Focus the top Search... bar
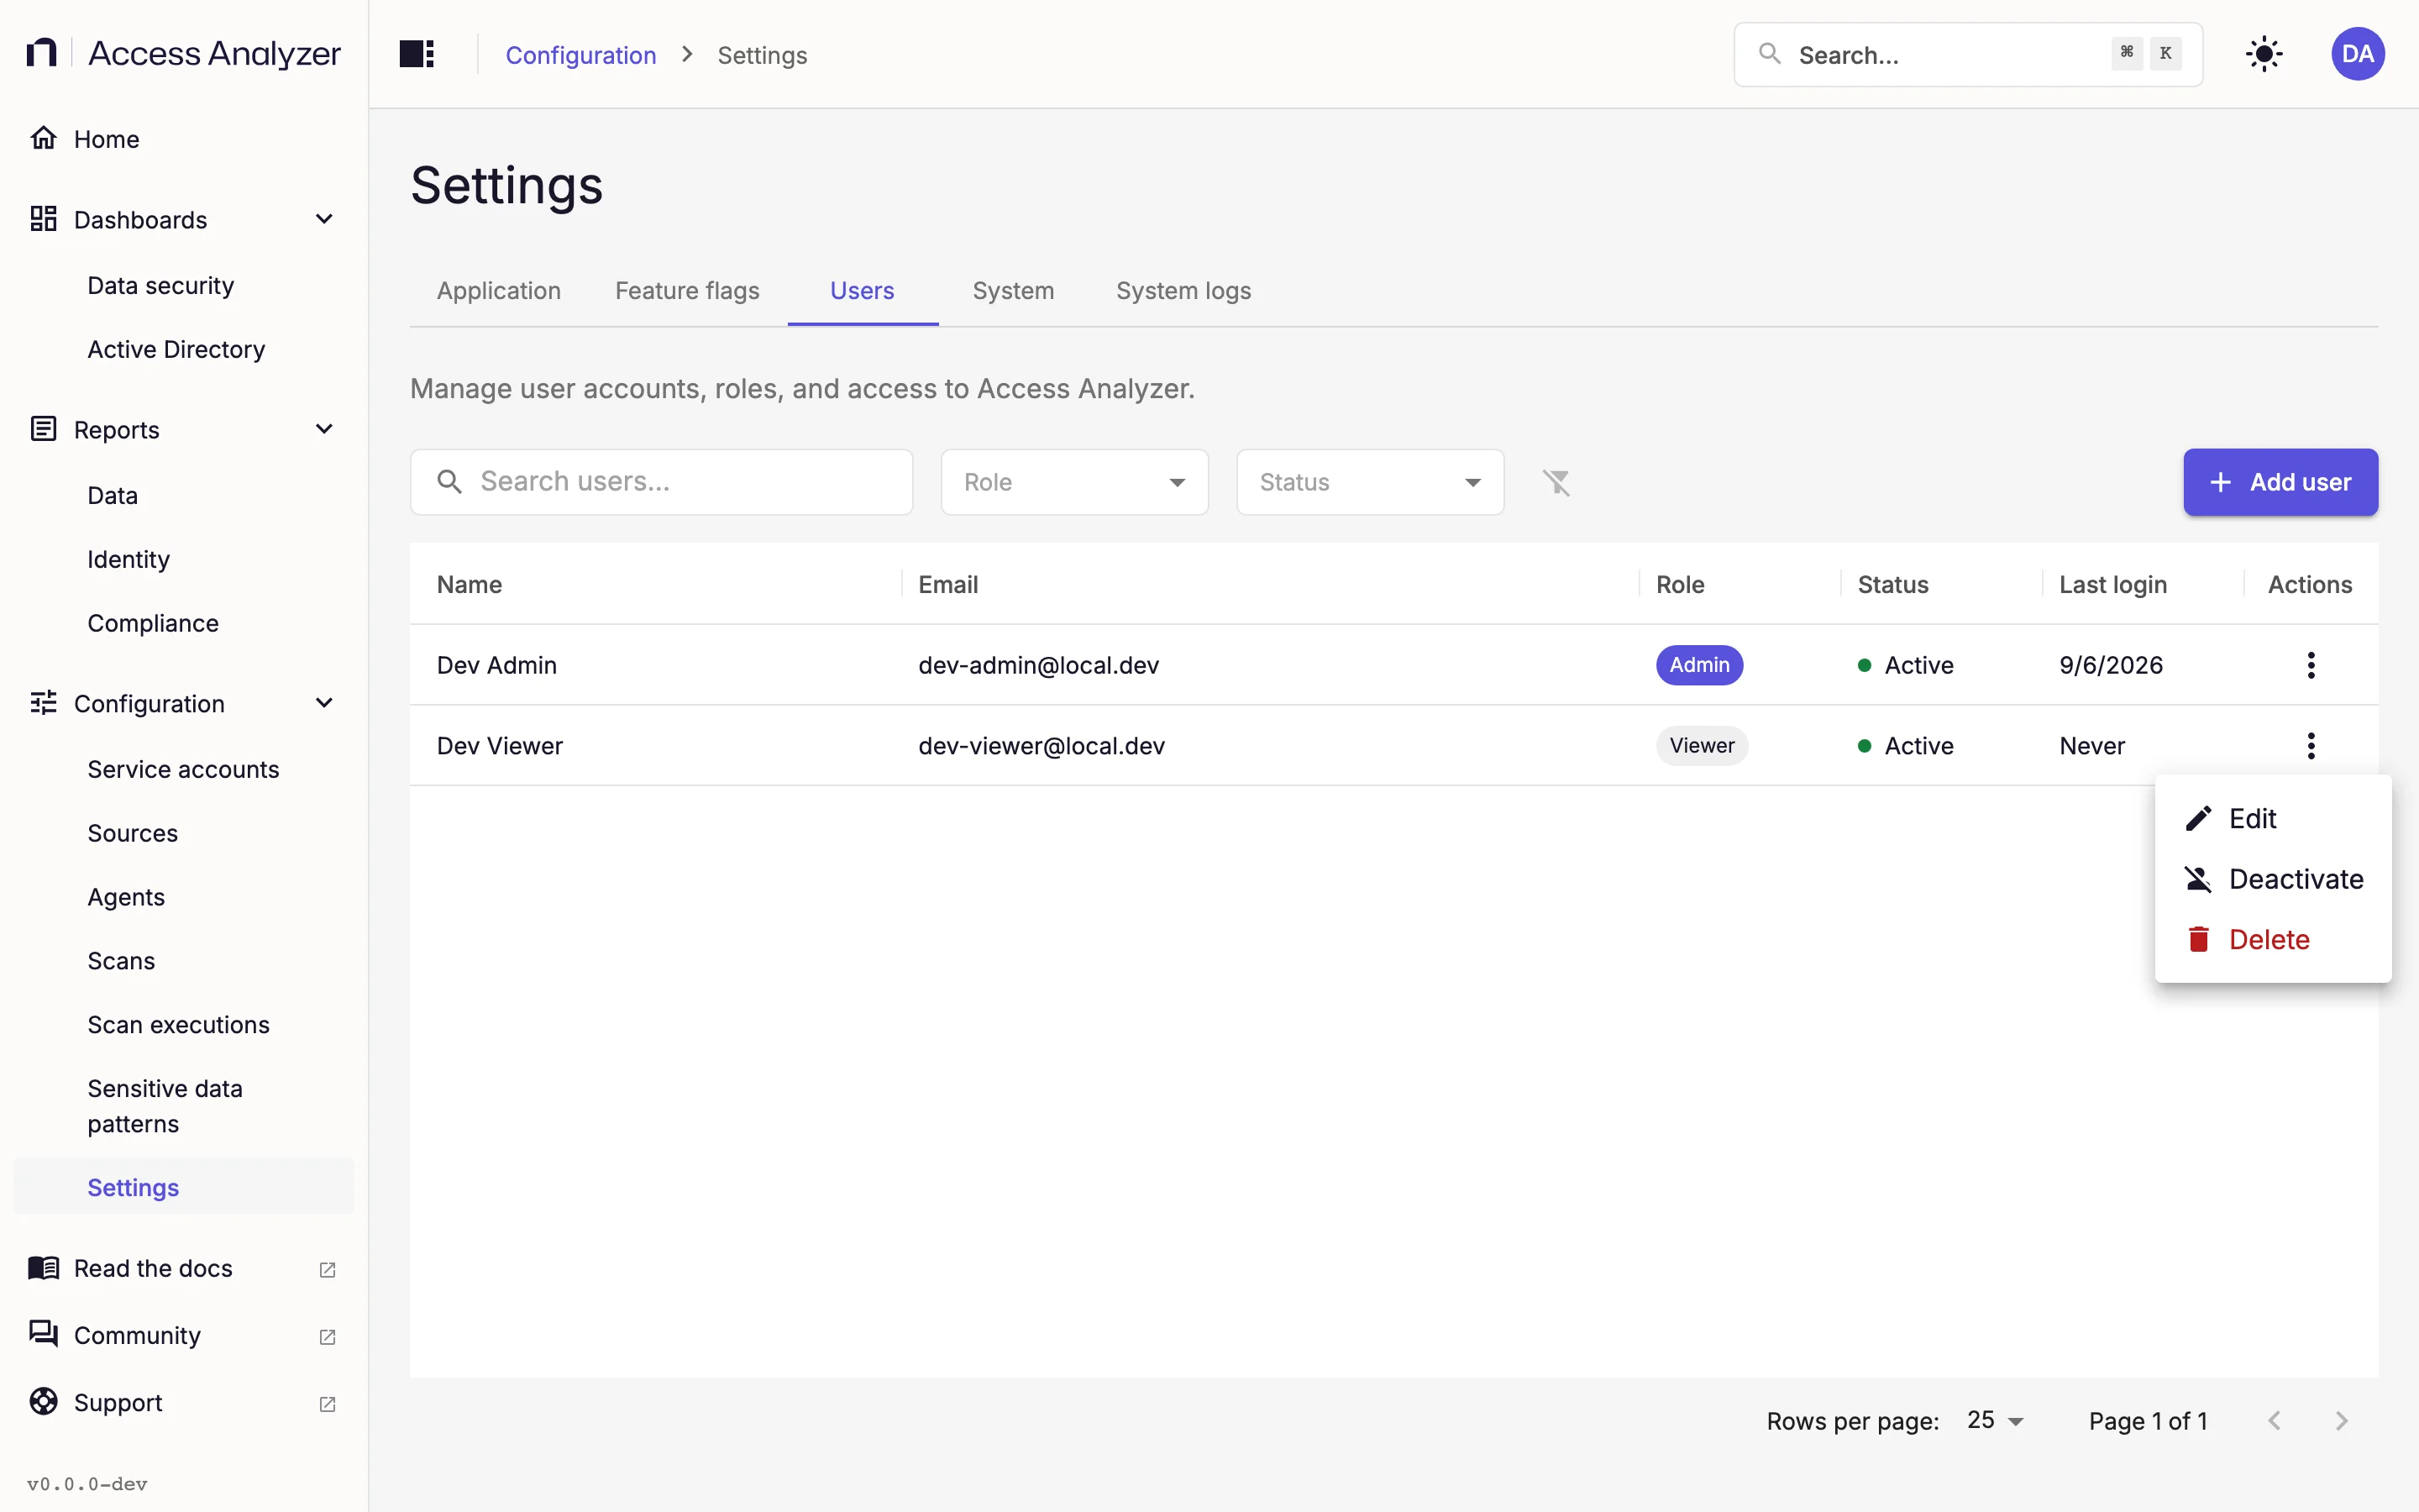This screenshot has width=2419, height=1512. [1967, 54]
